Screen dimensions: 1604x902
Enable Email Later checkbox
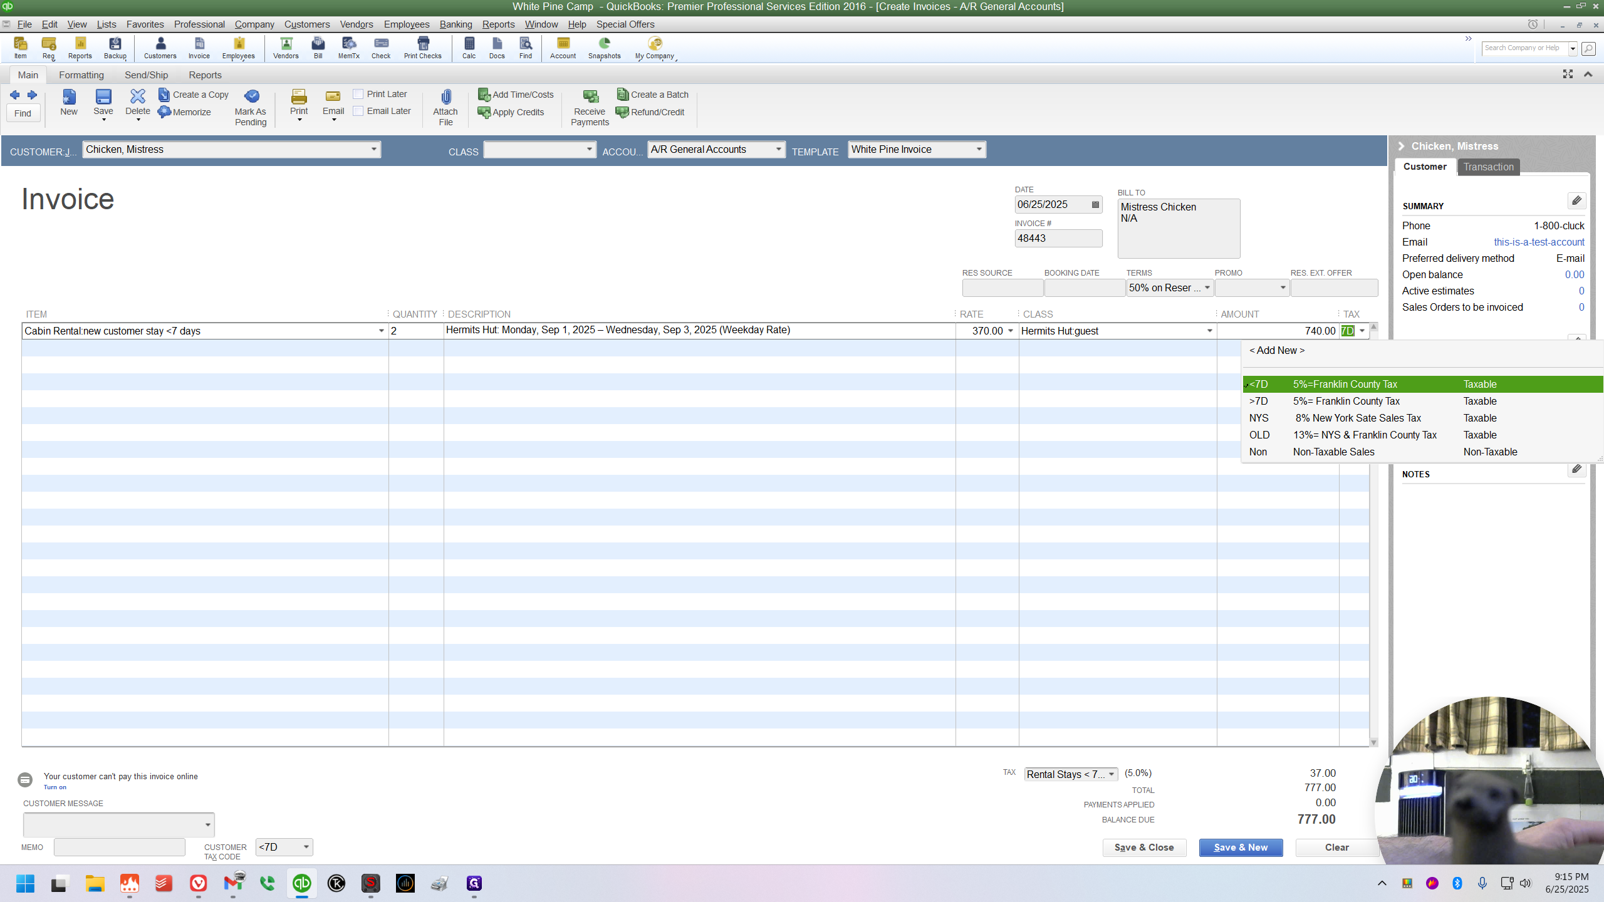click(358, 111)
